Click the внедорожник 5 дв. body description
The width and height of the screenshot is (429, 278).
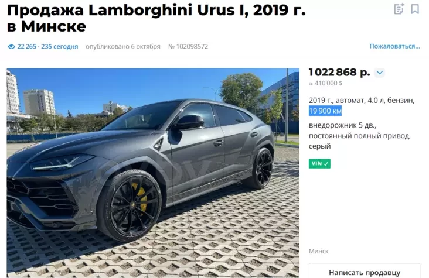click(x=342, y=125)
